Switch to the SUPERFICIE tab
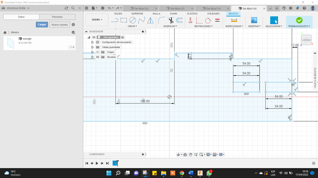This screenshot has height=178, width=318. coord(137,14)
